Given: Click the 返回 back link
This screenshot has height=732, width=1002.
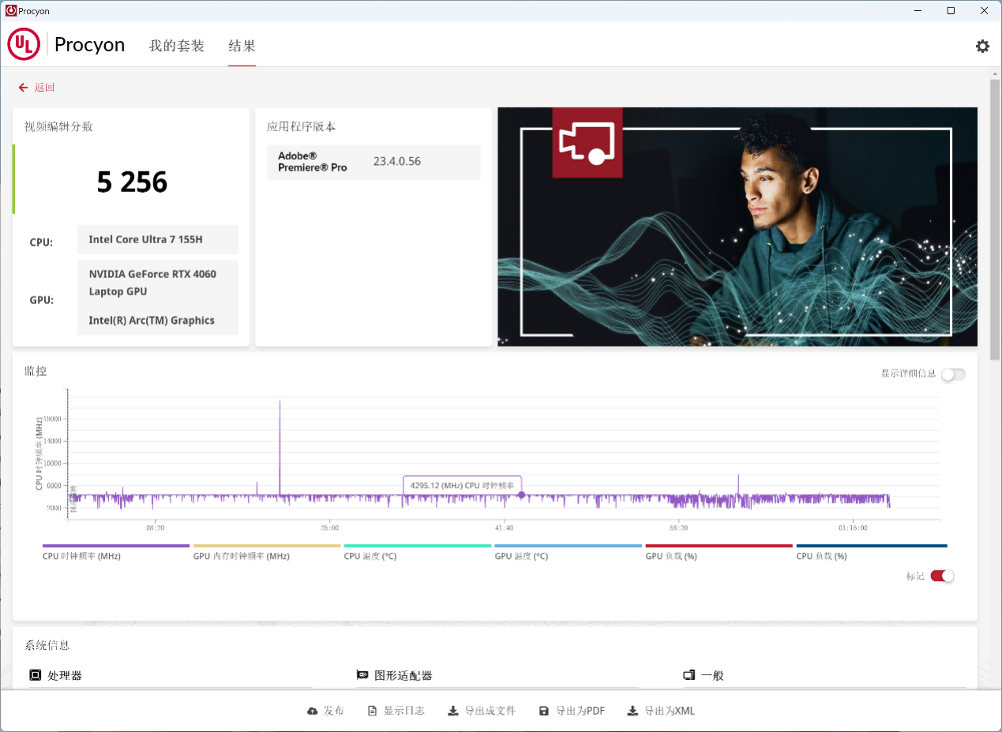Looking at the screenshot, I should 36,87.
